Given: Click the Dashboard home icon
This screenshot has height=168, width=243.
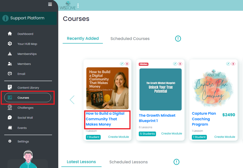Looking at the screenshot, I should 10,34.
